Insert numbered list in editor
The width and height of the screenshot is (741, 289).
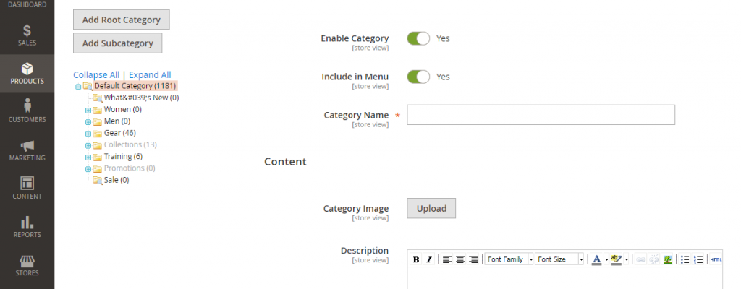tap(698, 259)
